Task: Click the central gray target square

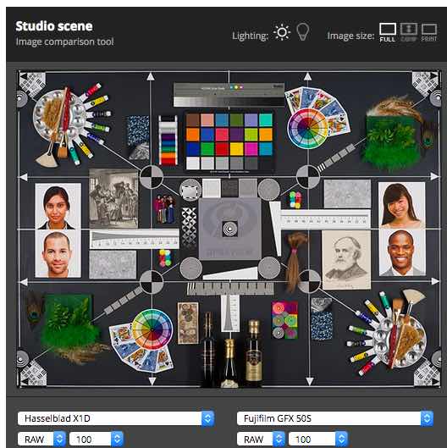Action: pyautogui.click(x=230, y=229)
